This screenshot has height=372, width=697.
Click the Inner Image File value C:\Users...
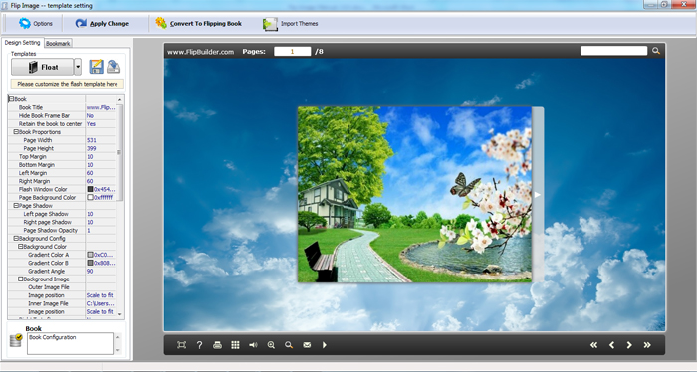coord(101,303)
